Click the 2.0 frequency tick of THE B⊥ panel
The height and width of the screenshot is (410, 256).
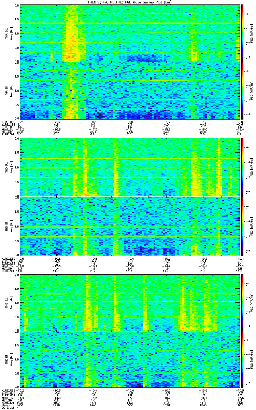pyautogui.click(x=17, y=275)
